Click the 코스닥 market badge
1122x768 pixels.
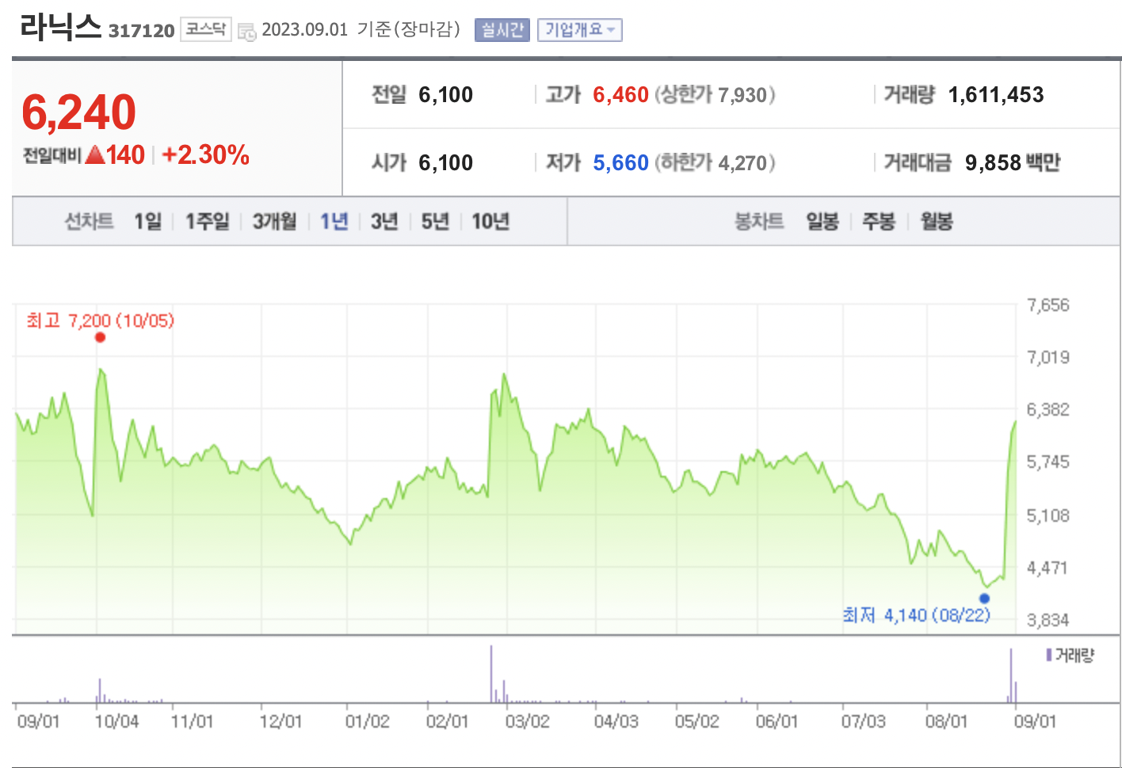click(x=206, y=29)
